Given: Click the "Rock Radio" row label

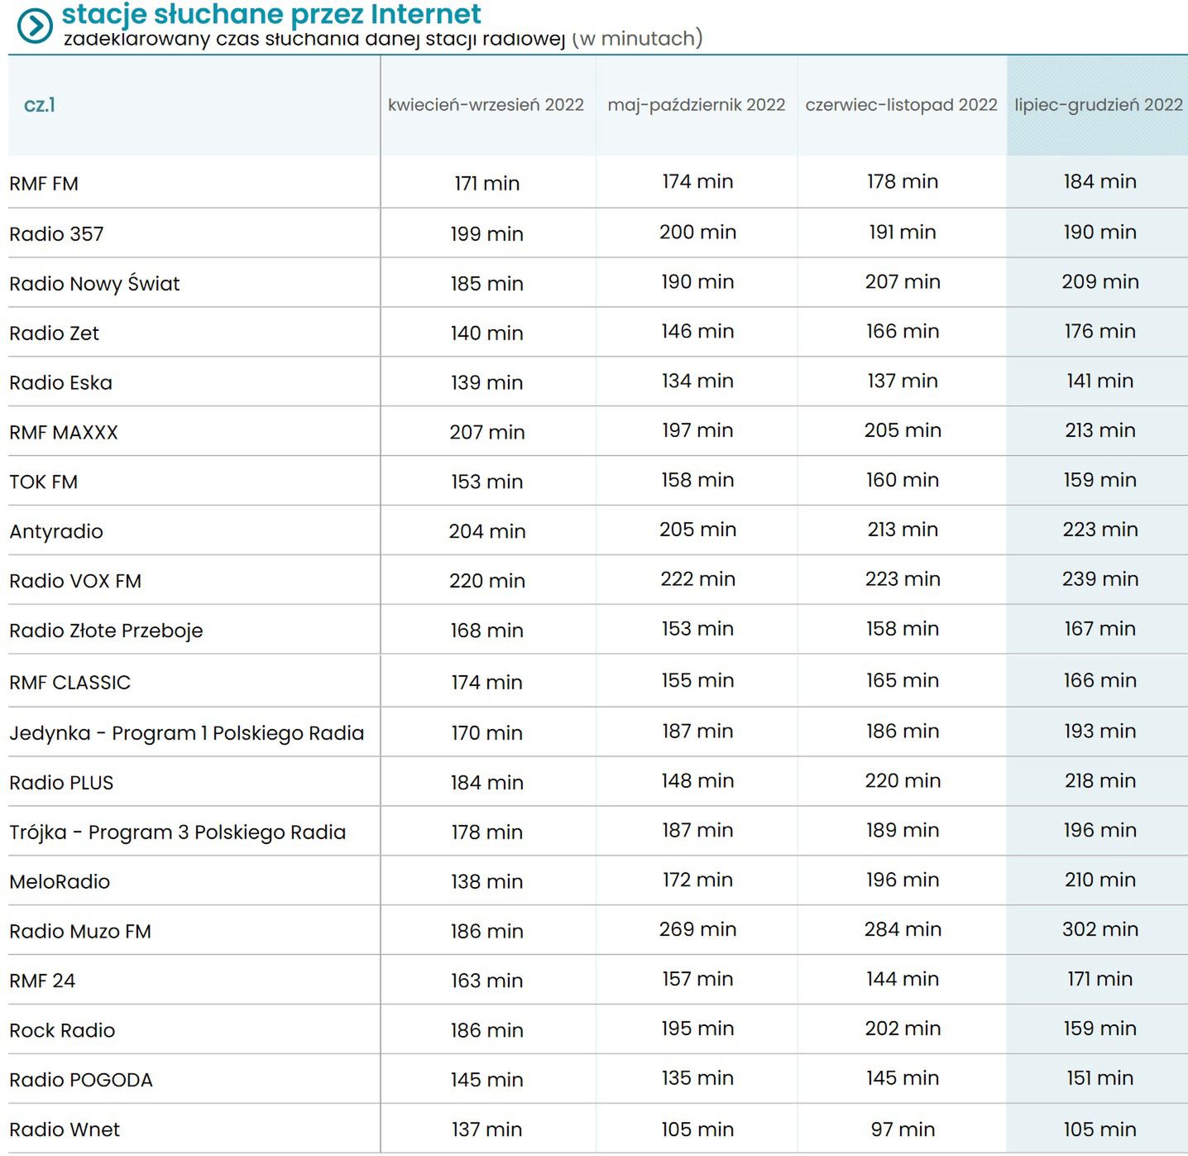Looking at the screenshot, I should pos(62,1031).
